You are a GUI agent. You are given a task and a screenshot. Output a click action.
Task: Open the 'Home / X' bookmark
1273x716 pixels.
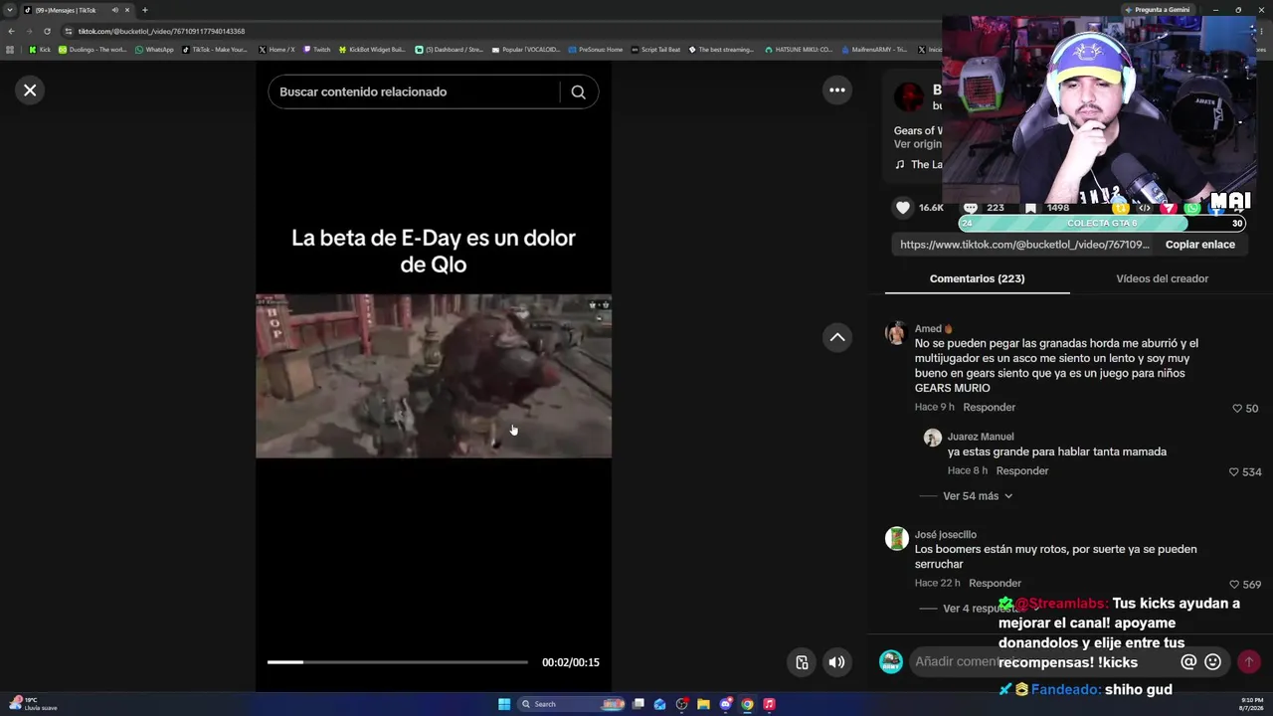coord(276,50)
